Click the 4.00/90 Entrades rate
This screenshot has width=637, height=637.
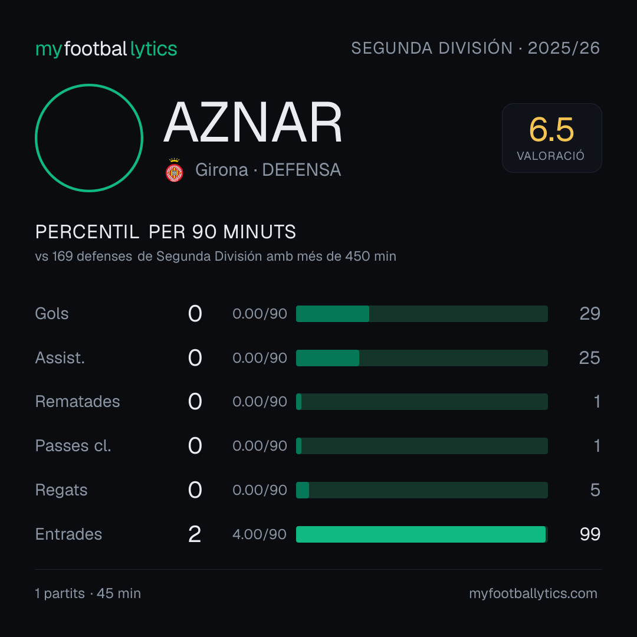(x=260, y=534)
